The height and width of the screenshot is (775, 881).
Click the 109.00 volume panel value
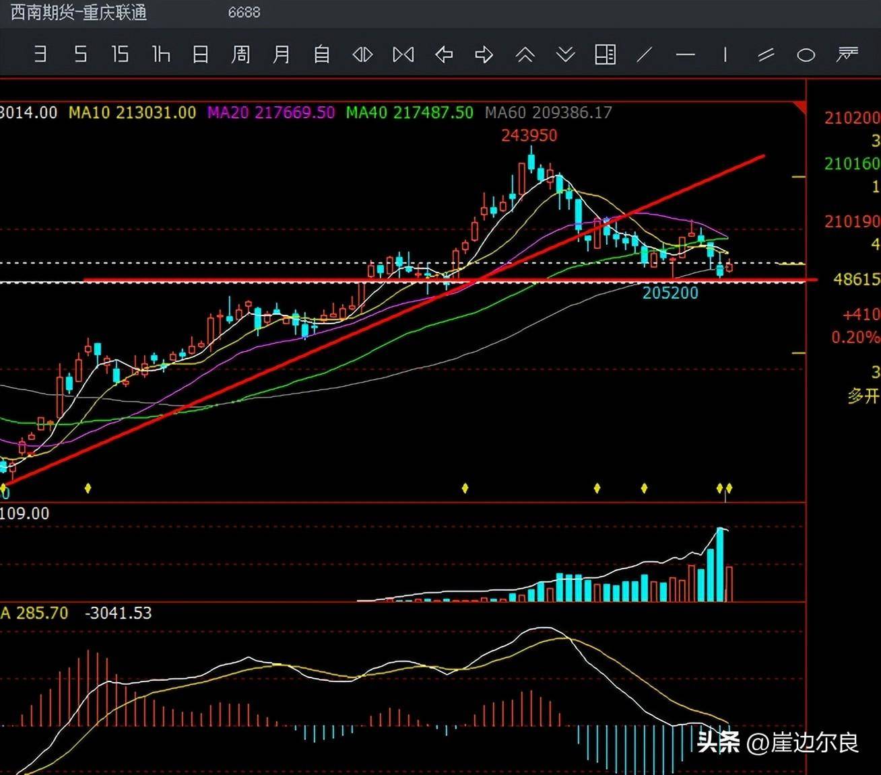pyautogui.click(x=24, y=513)
